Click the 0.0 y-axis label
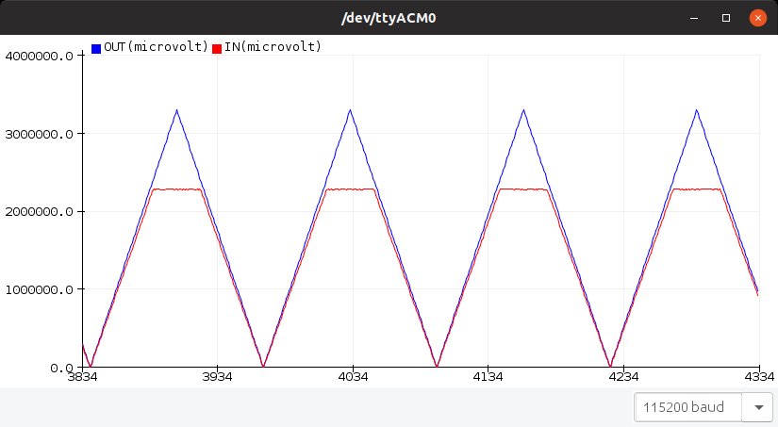This screenshot has width=778, height=427. pos(59,368)
